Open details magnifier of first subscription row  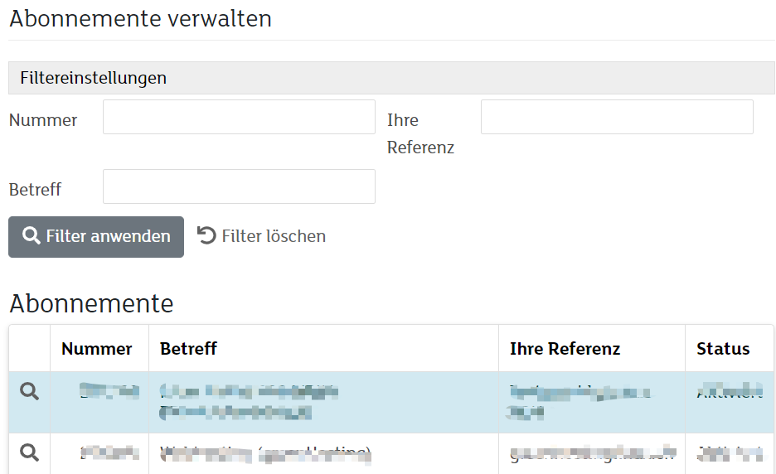coord(29,391)
